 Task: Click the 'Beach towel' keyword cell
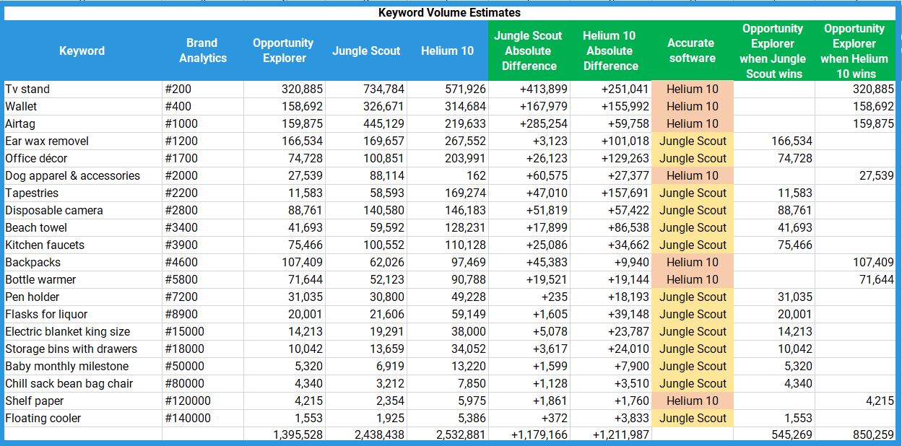[x=82, y=228]
